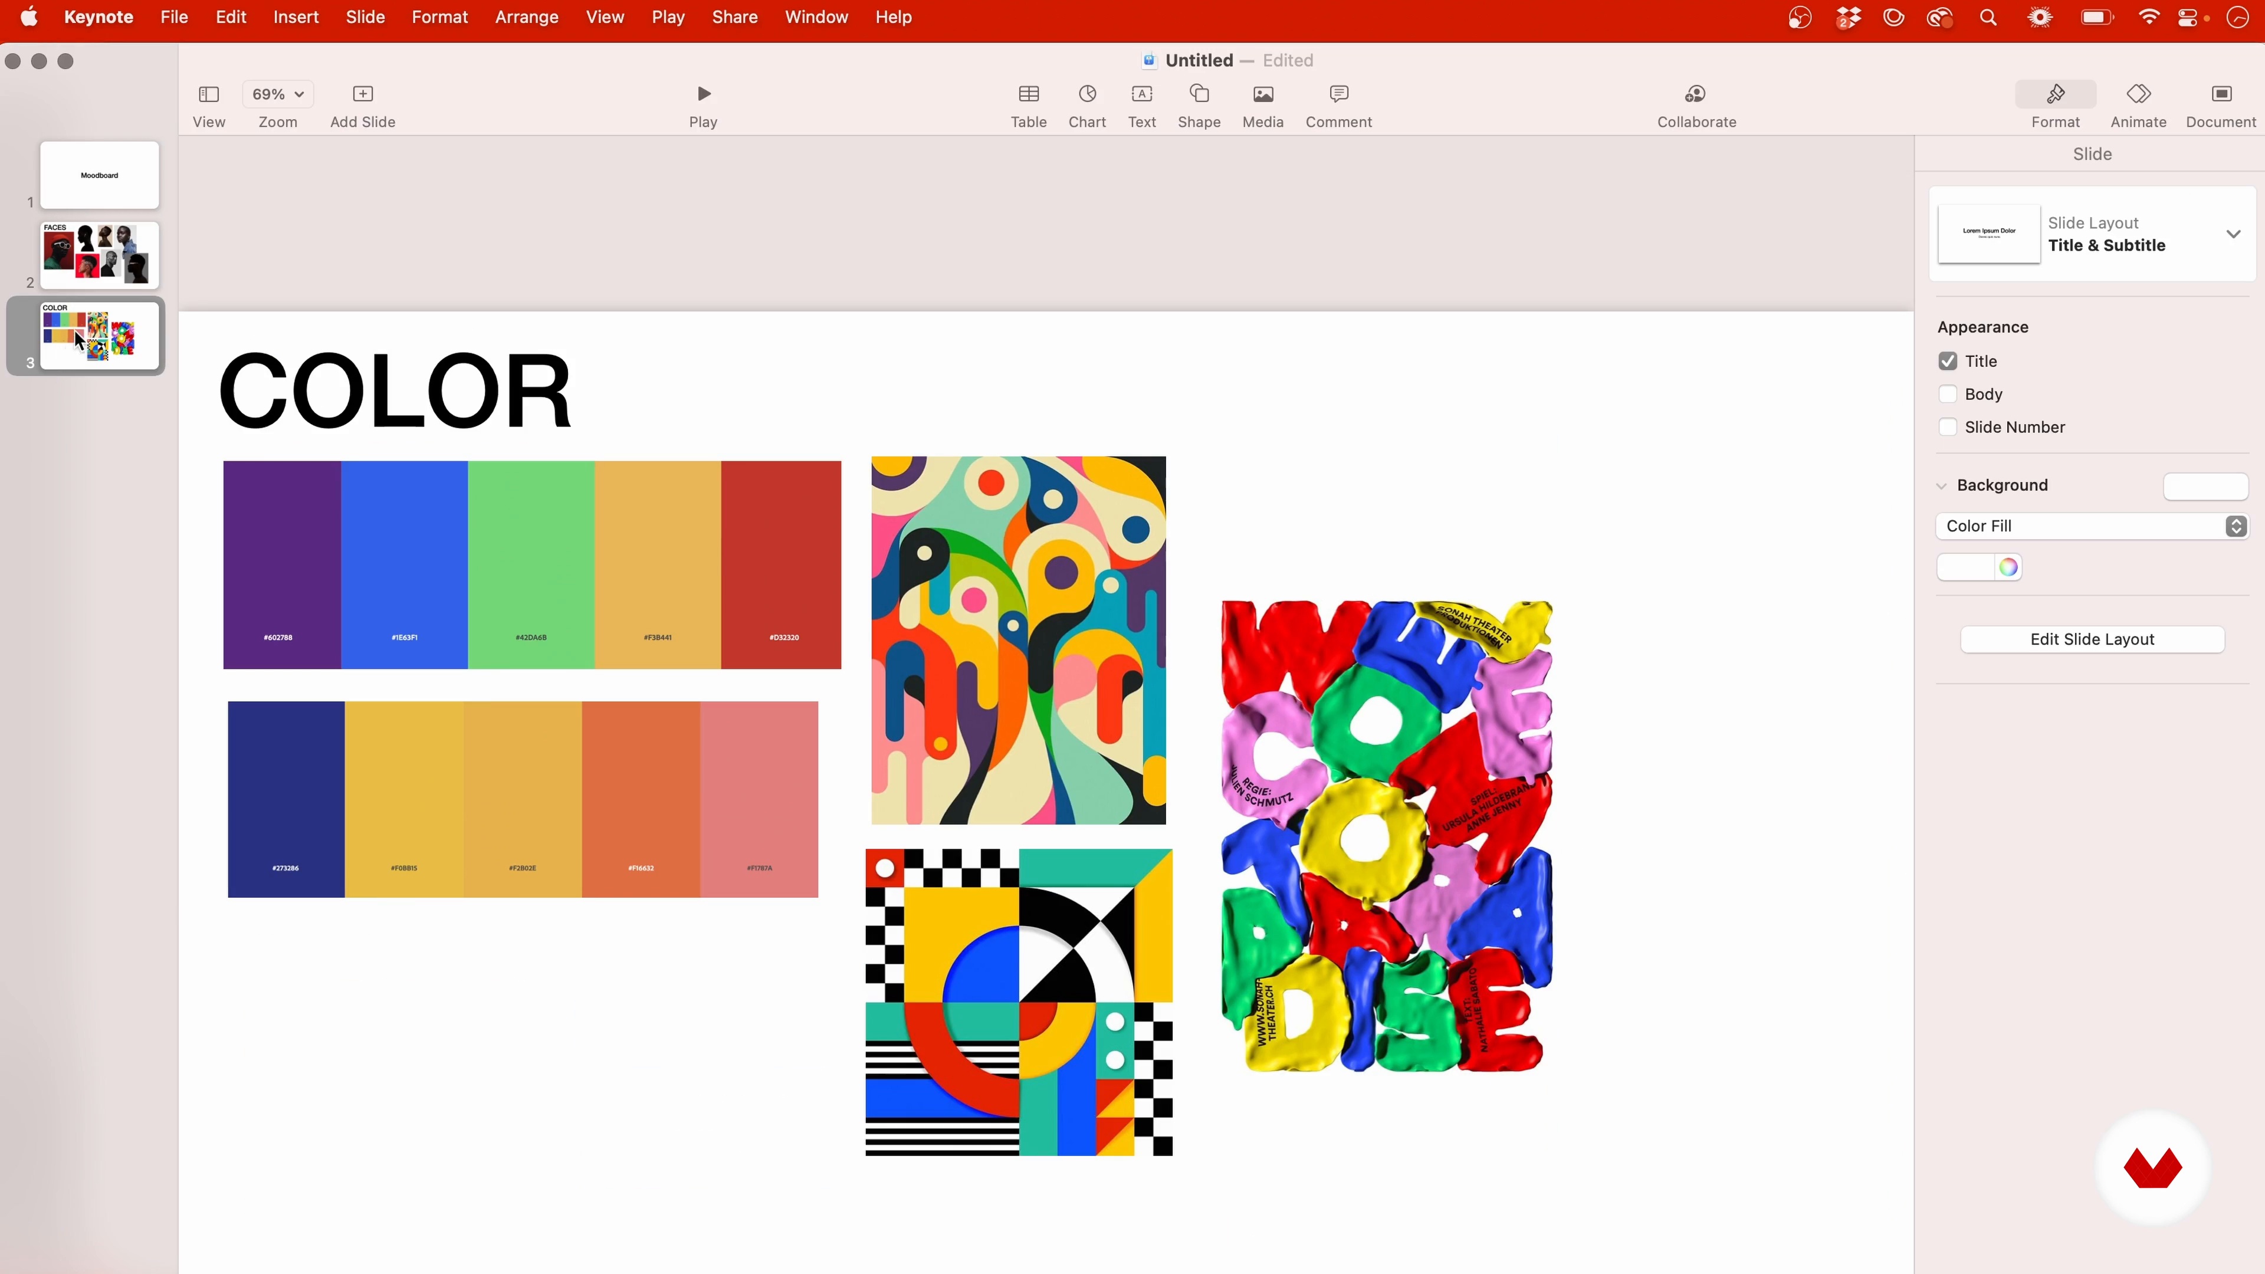Viewport: 2265px width, 1274px height.
Task: Open the Arrange menu
Action: 526,18
